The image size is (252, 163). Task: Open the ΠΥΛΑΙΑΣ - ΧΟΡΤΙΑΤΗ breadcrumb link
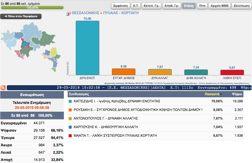[121, 13]
